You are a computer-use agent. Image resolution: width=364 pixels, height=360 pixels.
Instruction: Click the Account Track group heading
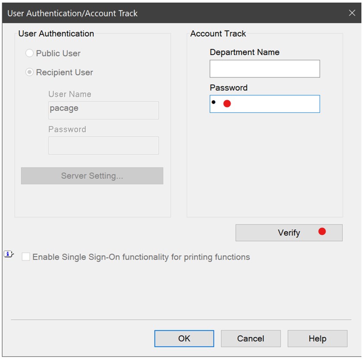coord(218,34)
